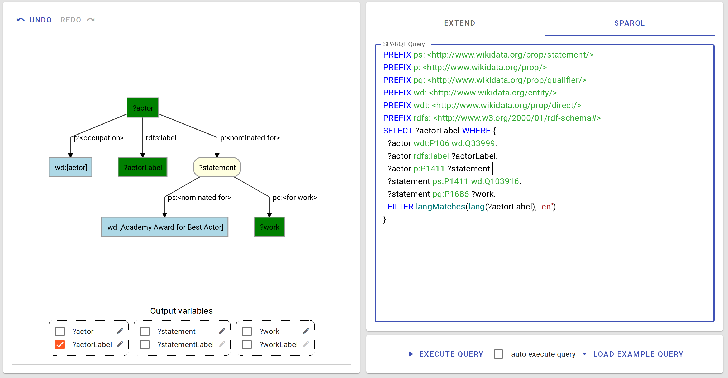Place cursor on the FILTER langMatches line
Screen dimensions: 728x378
click(x=472, y=207)
